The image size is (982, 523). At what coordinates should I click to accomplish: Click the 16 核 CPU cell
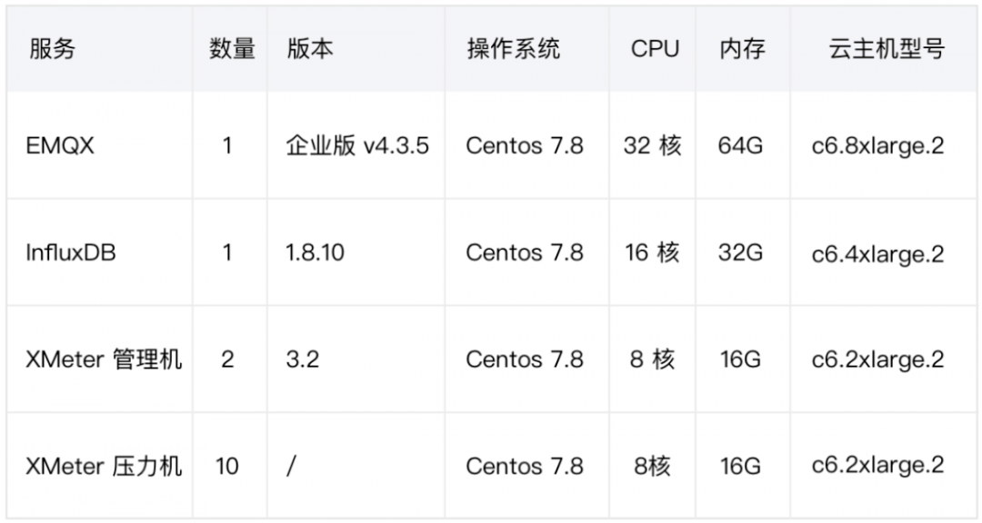[652, 252]
